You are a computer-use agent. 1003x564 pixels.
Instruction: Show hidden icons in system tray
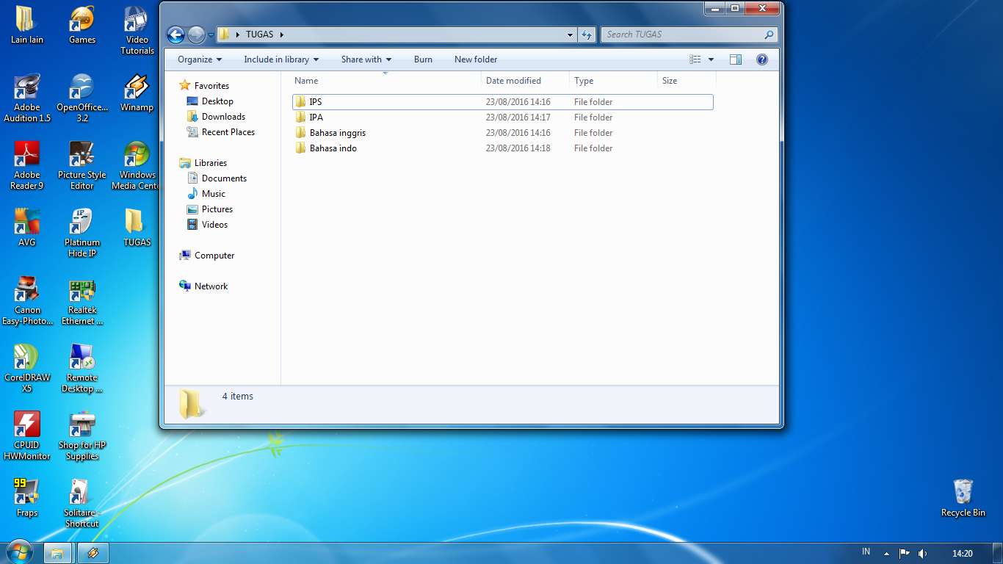click(886, 553)
